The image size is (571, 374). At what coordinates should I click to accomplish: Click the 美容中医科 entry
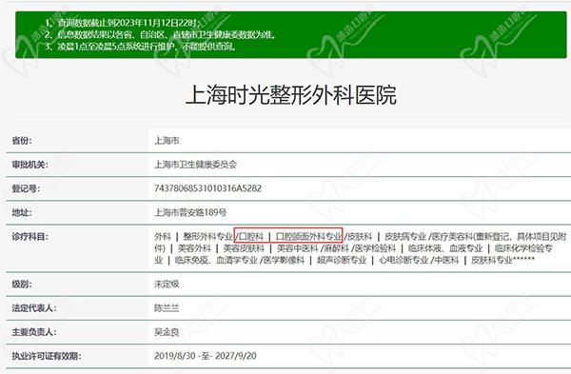point(297,248)
